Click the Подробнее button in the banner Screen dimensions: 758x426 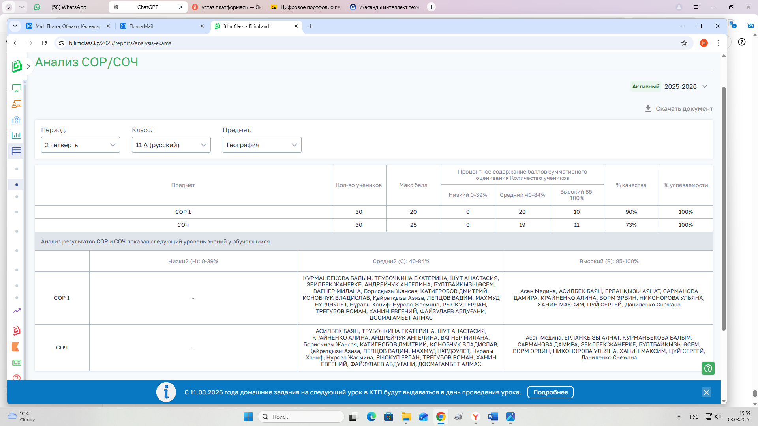click(550, 392)
